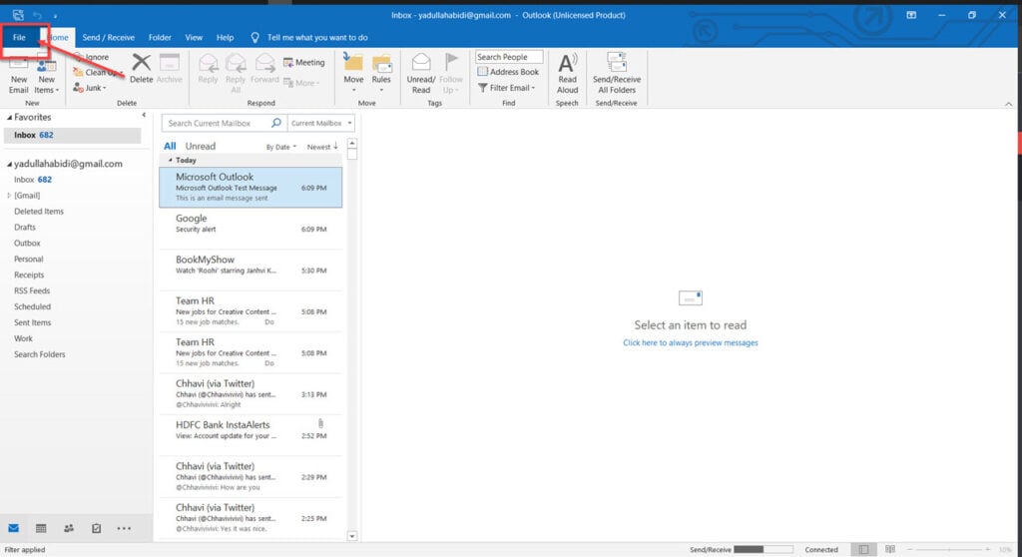This screenshot has width=1022, height=557.
Task: Collapse the Today message group
Action: point(170,160)
